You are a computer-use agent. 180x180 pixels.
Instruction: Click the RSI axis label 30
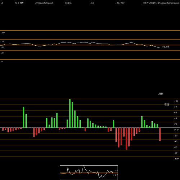click(x=3, y=53)
